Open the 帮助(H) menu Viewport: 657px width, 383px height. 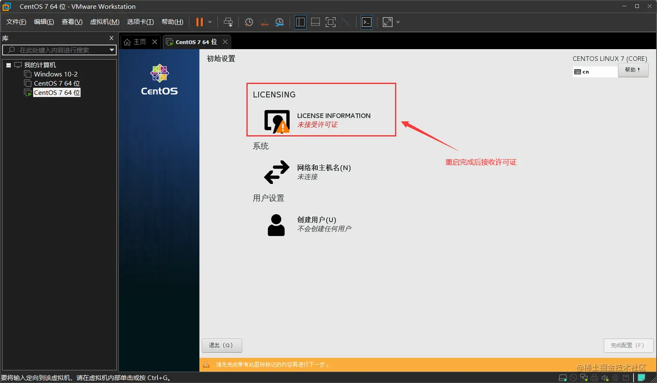(173, 22)
